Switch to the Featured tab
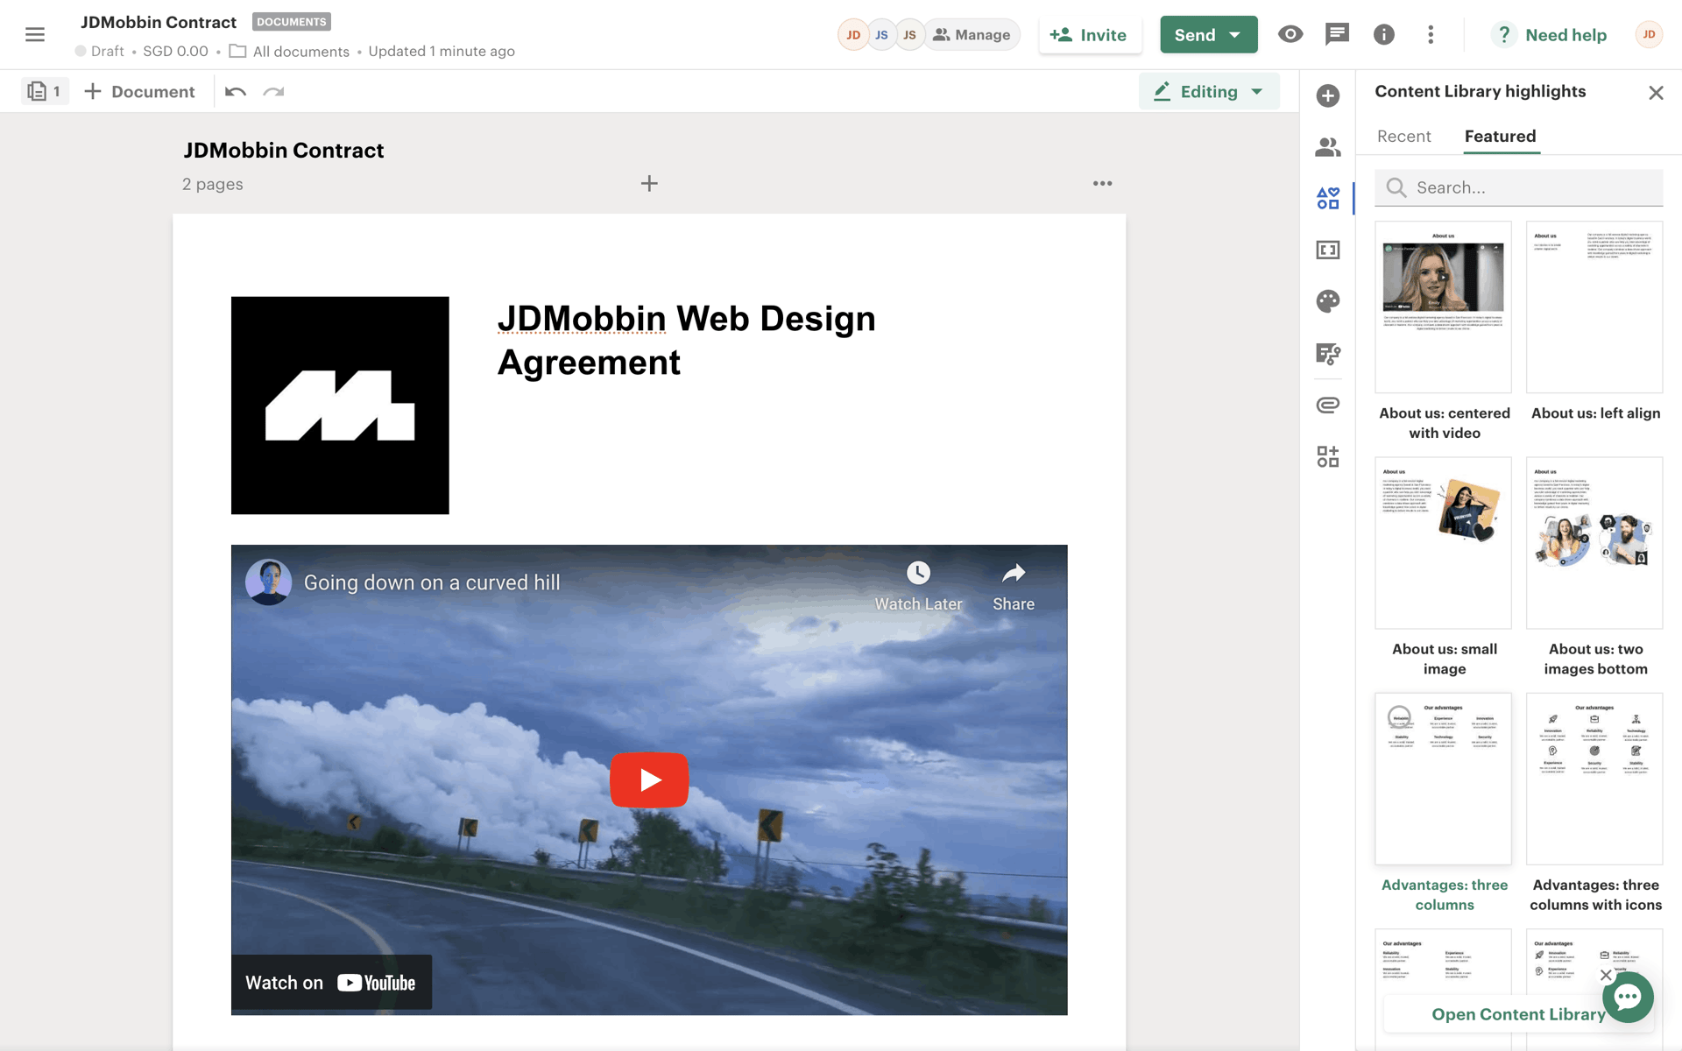The width and height of the screenshot is (1682, 1051). pos(1500,136)
